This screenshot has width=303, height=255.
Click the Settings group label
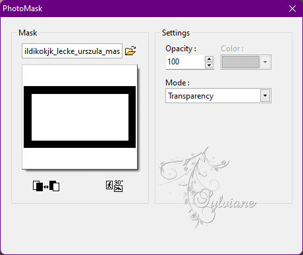[x=176, y=33]
